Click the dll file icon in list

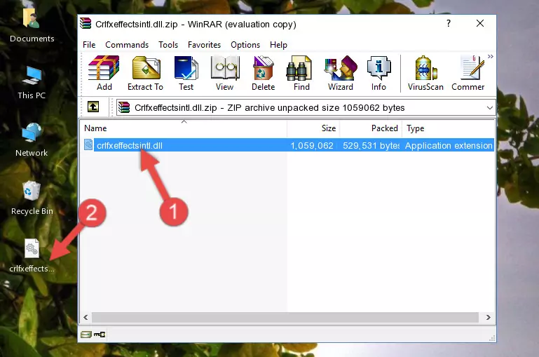pyautogui.click(x=88, y=144)
